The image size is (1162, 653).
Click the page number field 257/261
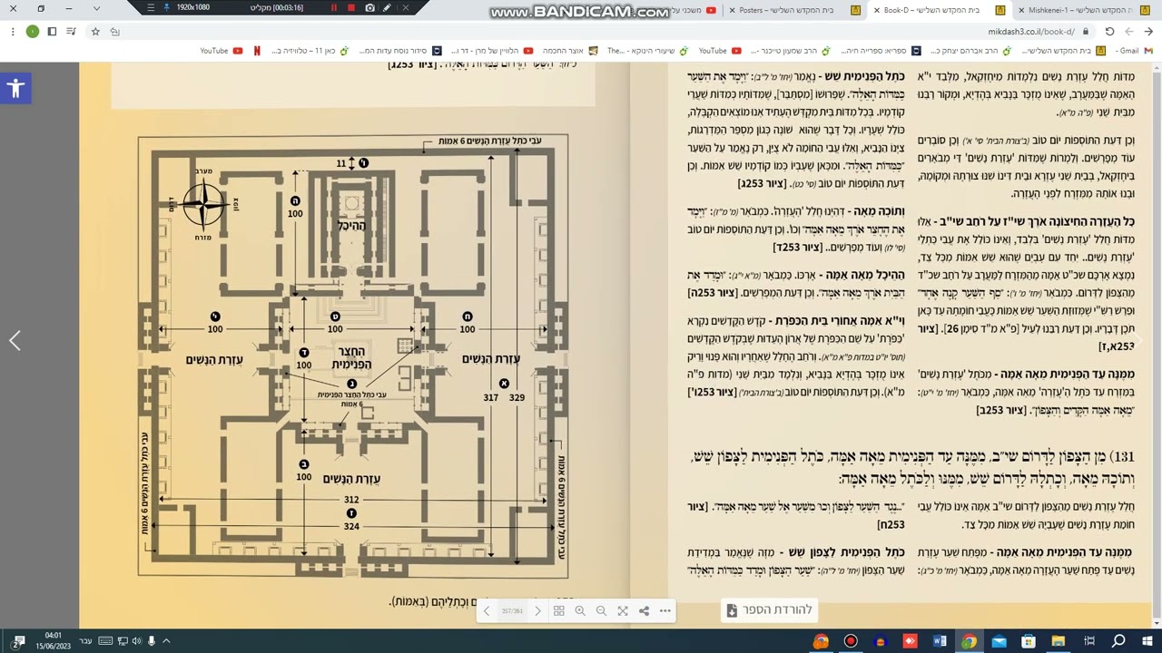512,611
